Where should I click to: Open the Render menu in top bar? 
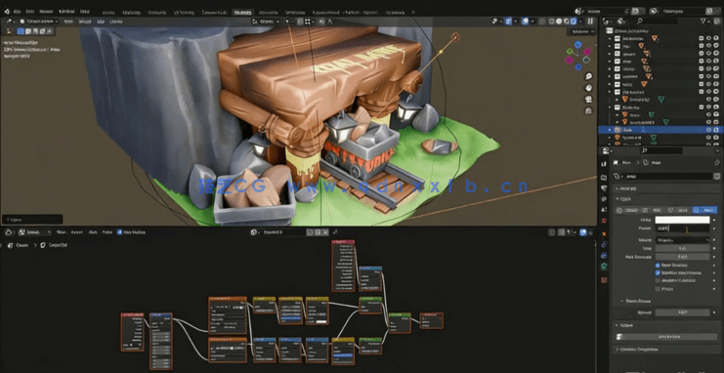(x=46, y=11)
